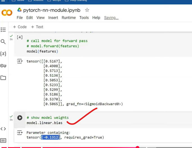Open the Terminal icon at bottom left
The width and height of the screenshot is (192, 148).
point(3,140)
